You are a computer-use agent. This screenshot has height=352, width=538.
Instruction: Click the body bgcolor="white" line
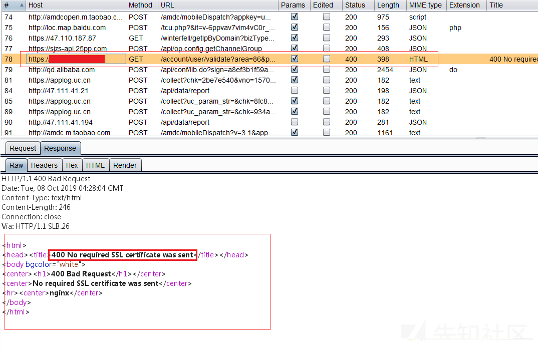pyautogui.click(x=44, y=264)
